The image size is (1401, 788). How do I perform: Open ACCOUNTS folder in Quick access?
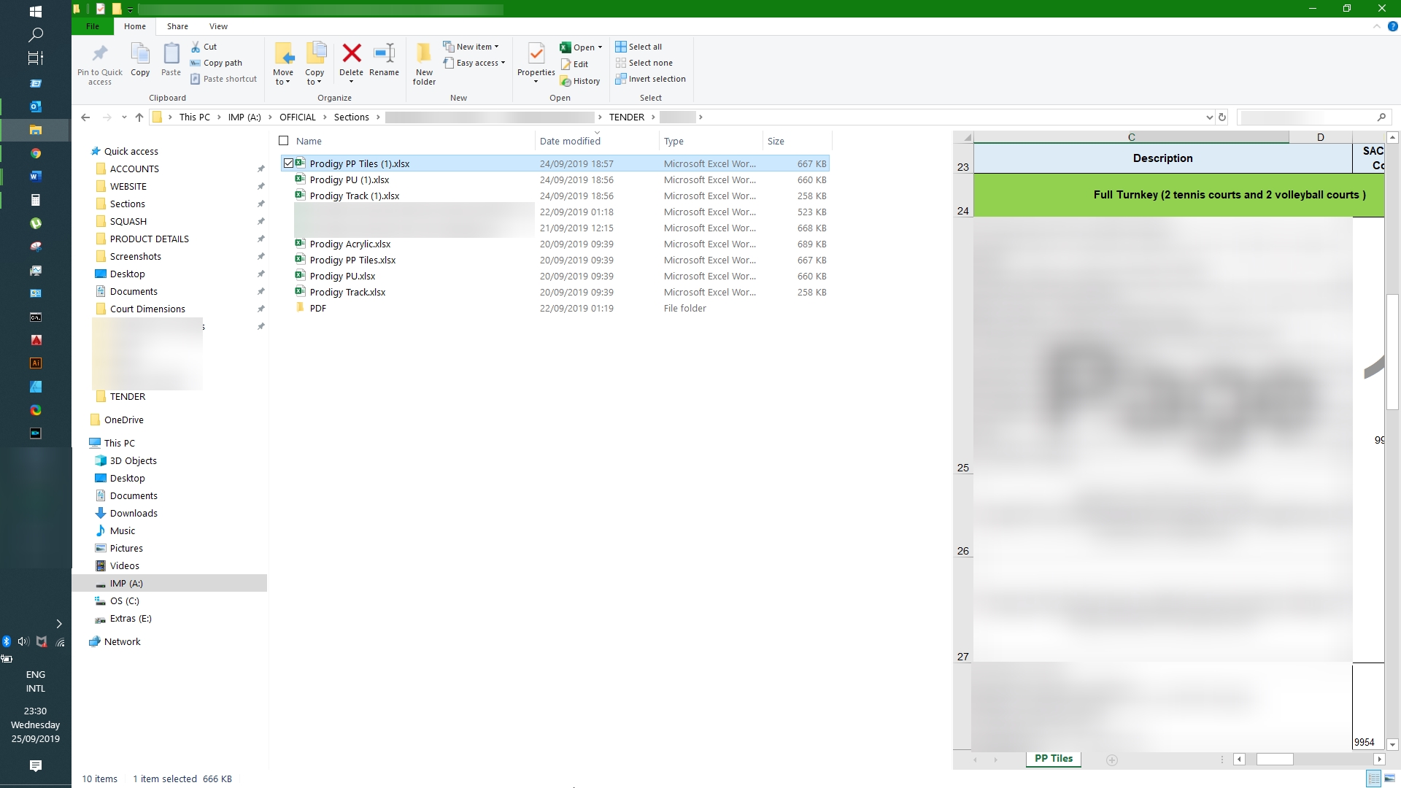(134, 169)
